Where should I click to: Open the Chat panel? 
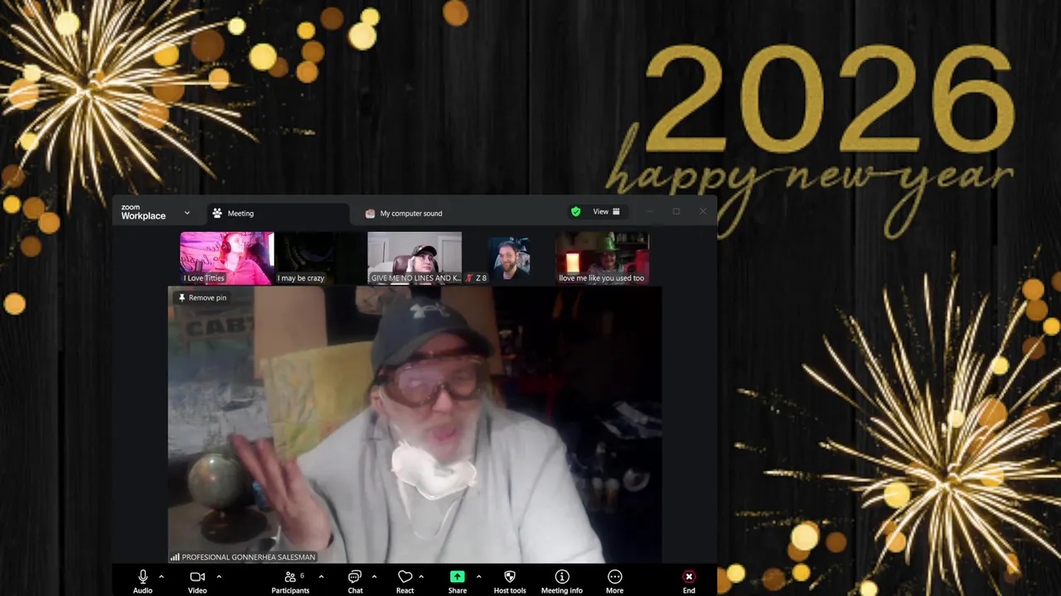click(x=355, y=581)
